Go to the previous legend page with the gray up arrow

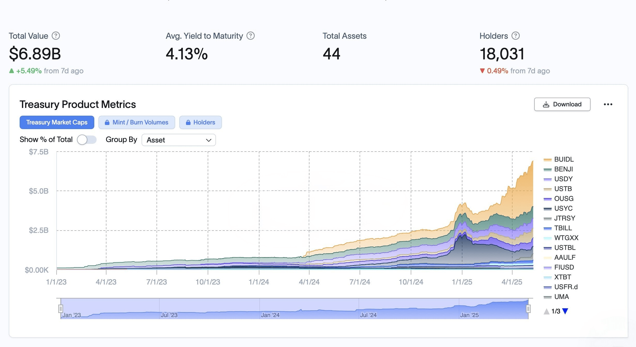tap(546, 311)
